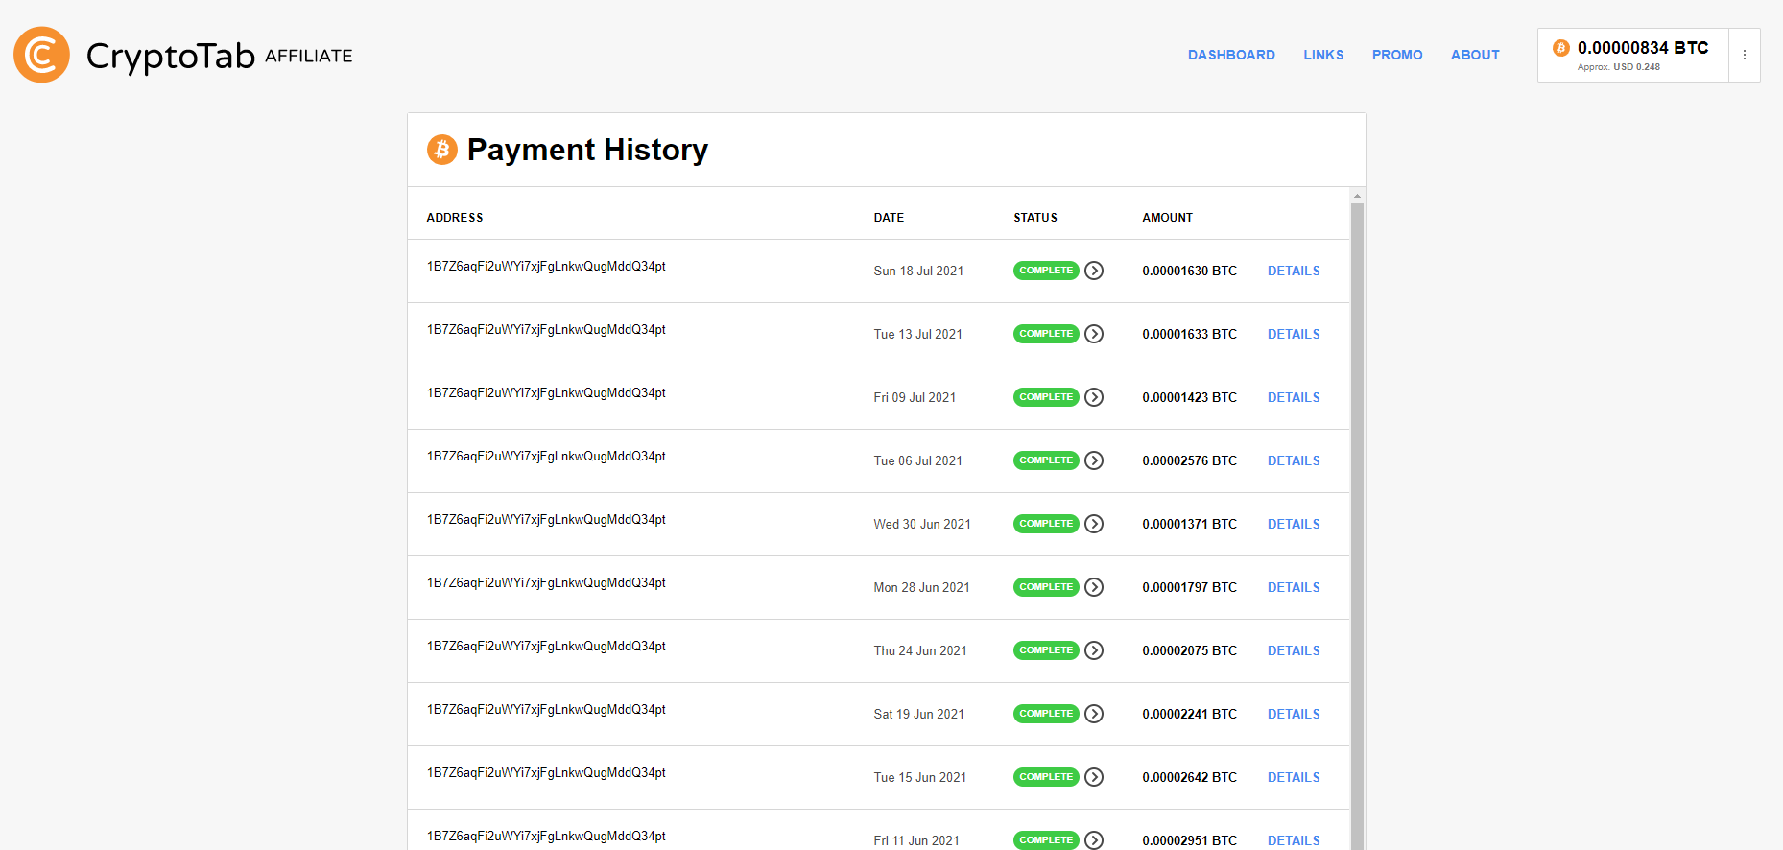Click the Bitcoin icon beside Payment History

pyautogui.click(x=442, y=150)
